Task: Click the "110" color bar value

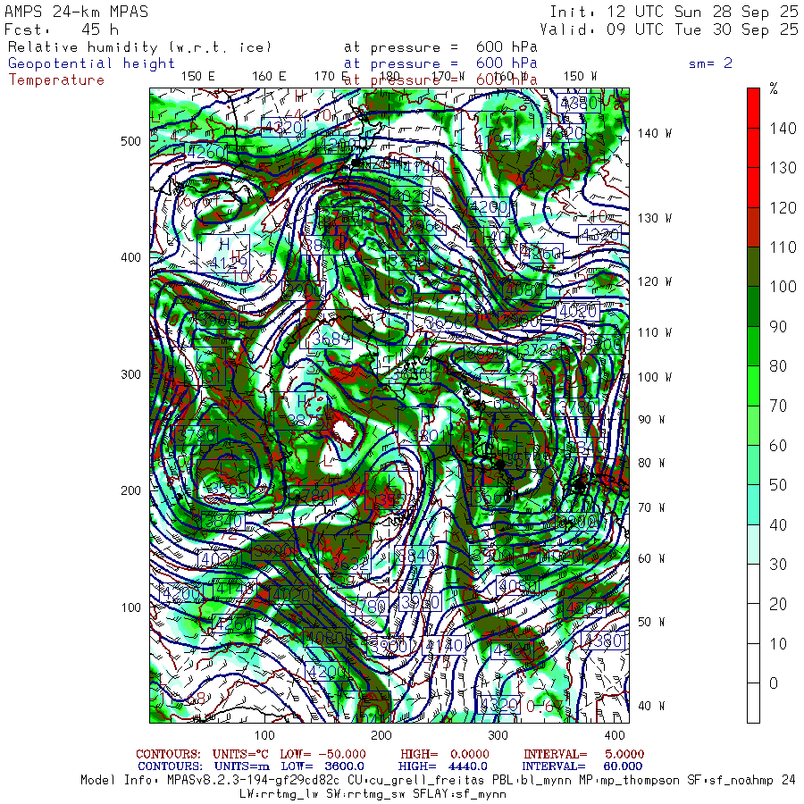Action: point(783,247)
